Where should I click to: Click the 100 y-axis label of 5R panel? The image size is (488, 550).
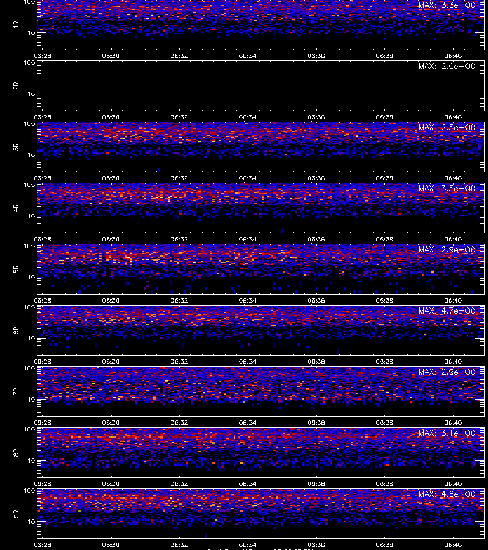[x=29, y=246]
